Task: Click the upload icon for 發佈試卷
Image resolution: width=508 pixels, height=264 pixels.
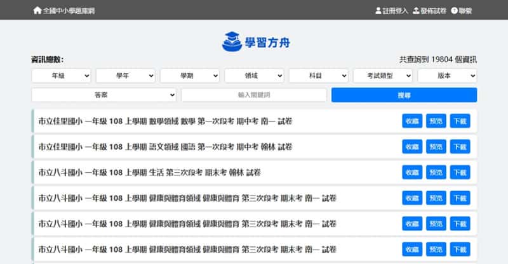Action: click(x=416, y=10)
